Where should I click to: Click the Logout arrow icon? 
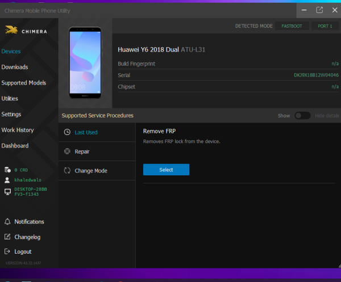[7, 251]
